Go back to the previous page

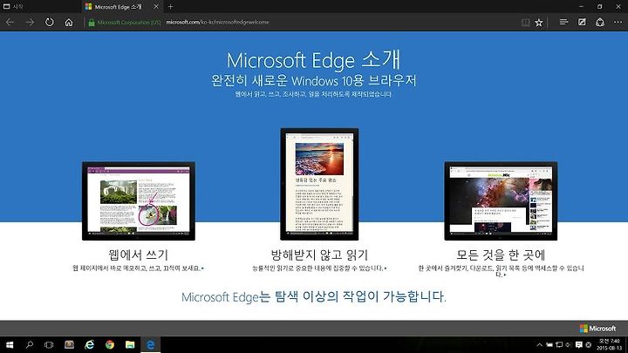tap(10, 23)
